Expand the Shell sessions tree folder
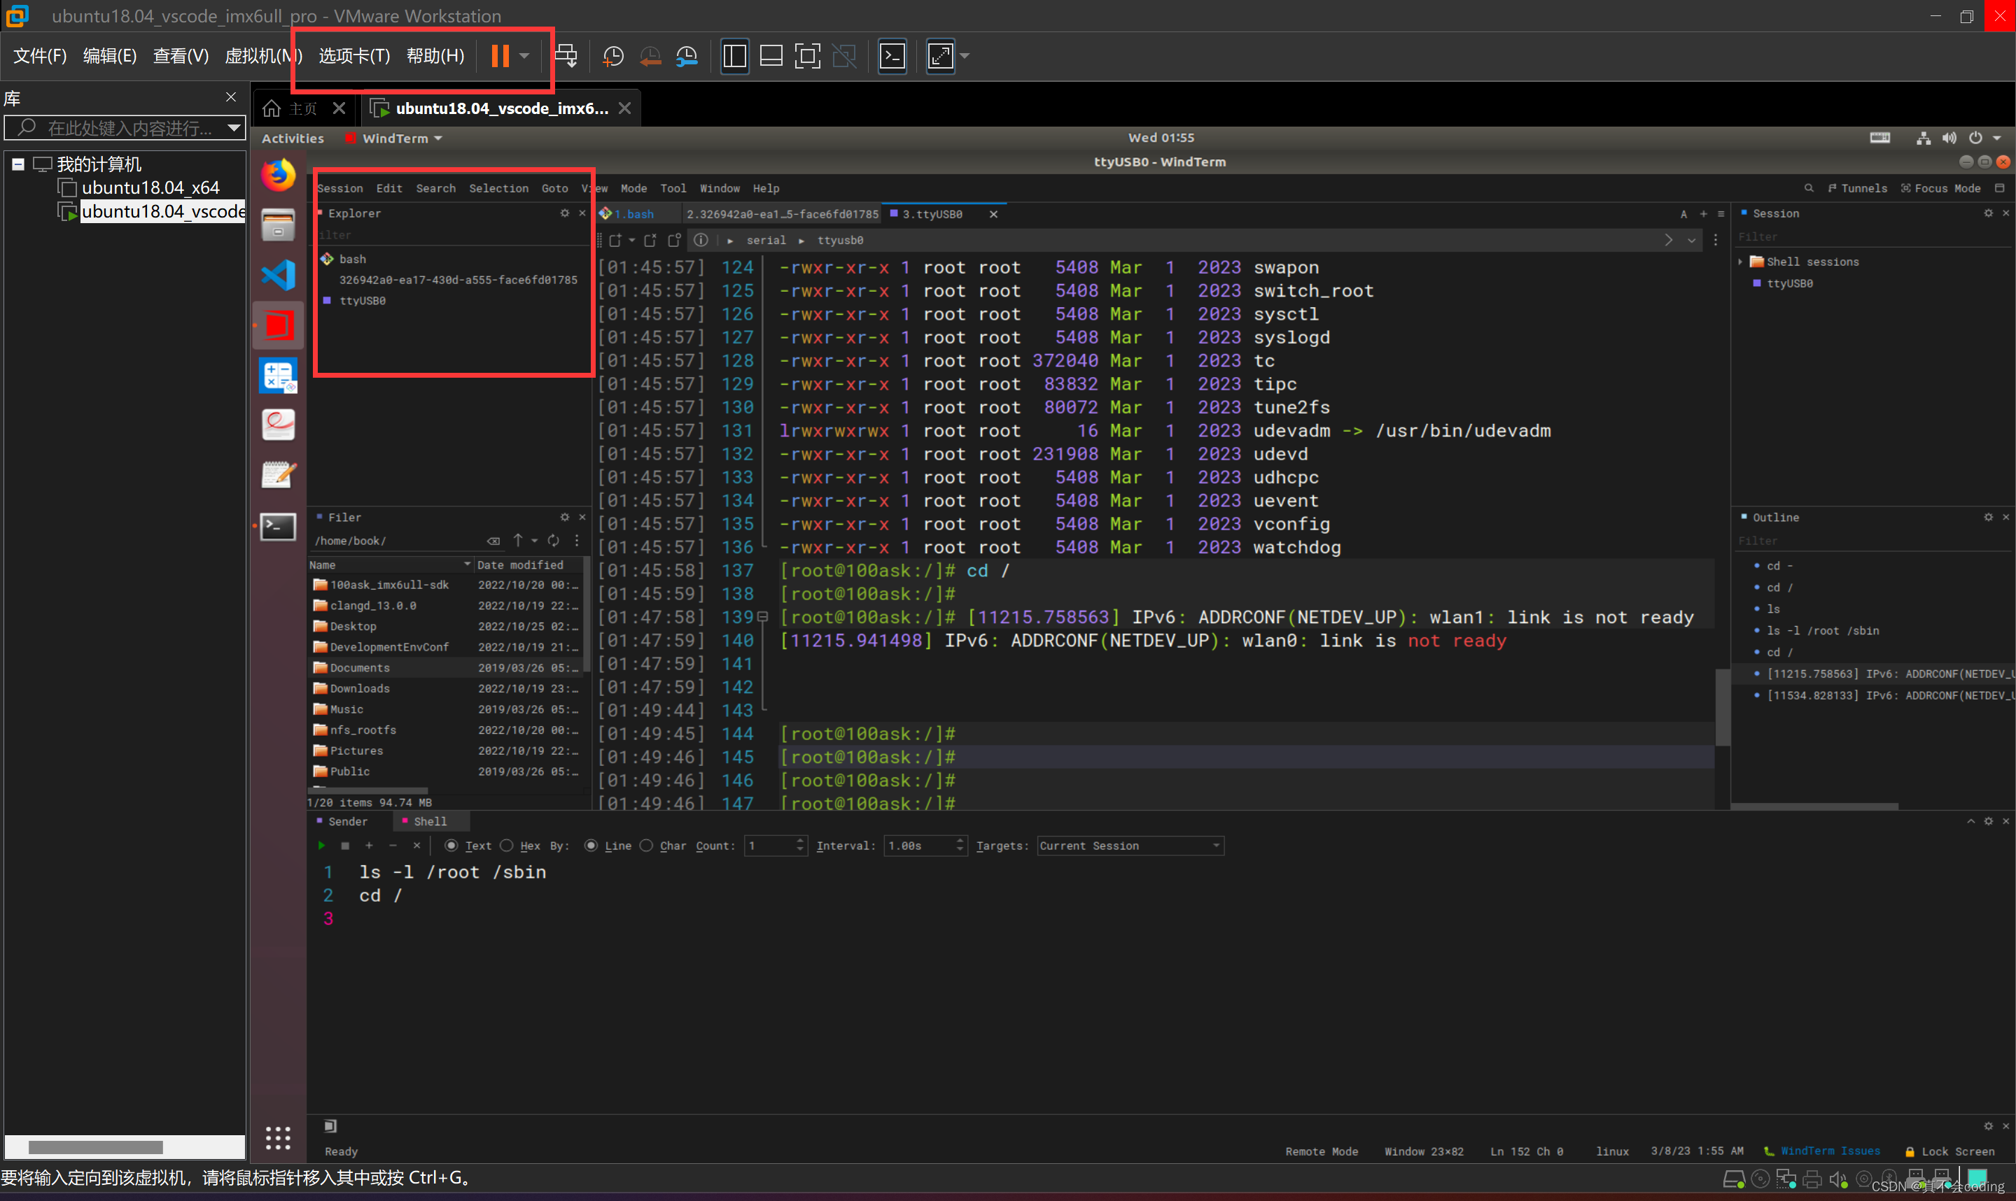 tap(1740, 262)
